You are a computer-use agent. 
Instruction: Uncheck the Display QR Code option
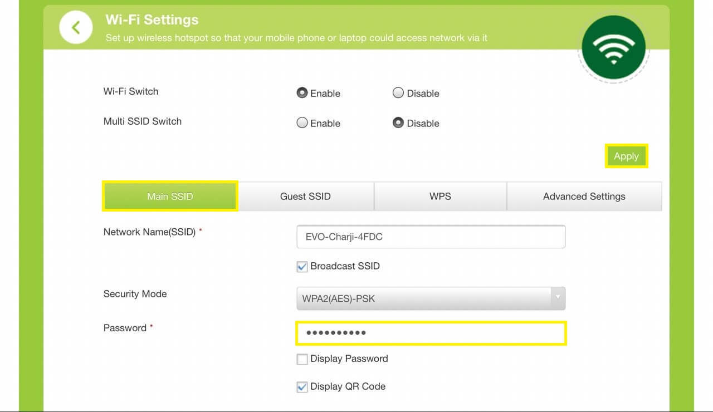click(x=302, y=386)
